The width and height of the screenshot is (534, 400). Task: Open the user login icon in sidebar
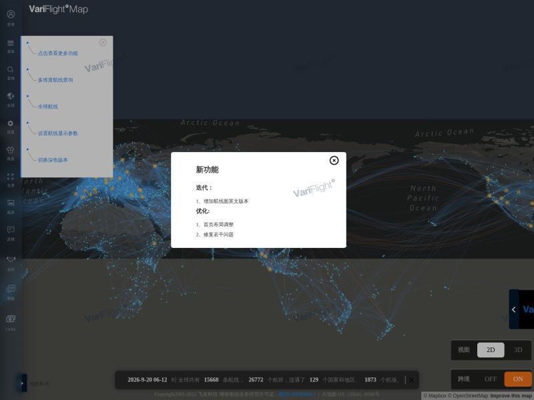[11, 14]
